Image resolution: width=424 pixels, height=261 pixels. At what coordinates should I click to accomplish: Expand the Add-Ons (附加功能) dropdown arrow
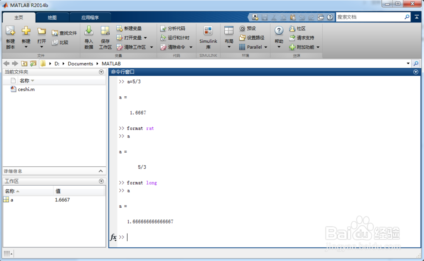click(318, 47)
